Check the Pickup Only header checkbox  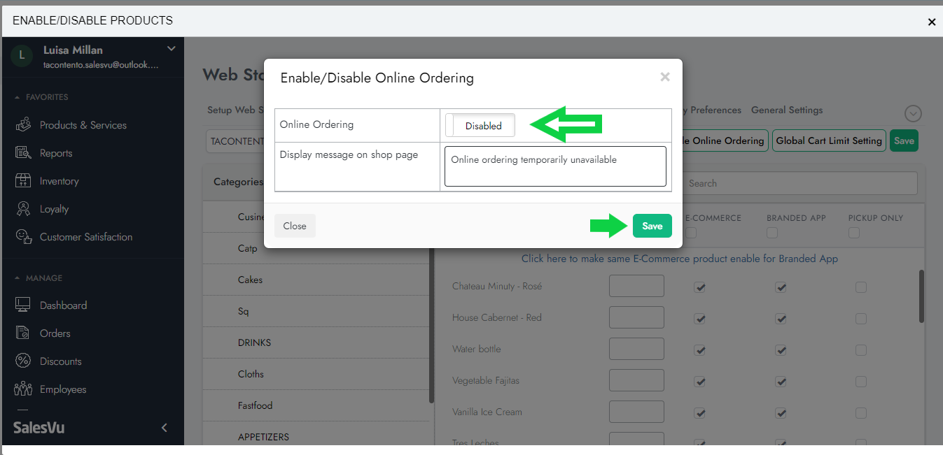[x=853, y=233]
